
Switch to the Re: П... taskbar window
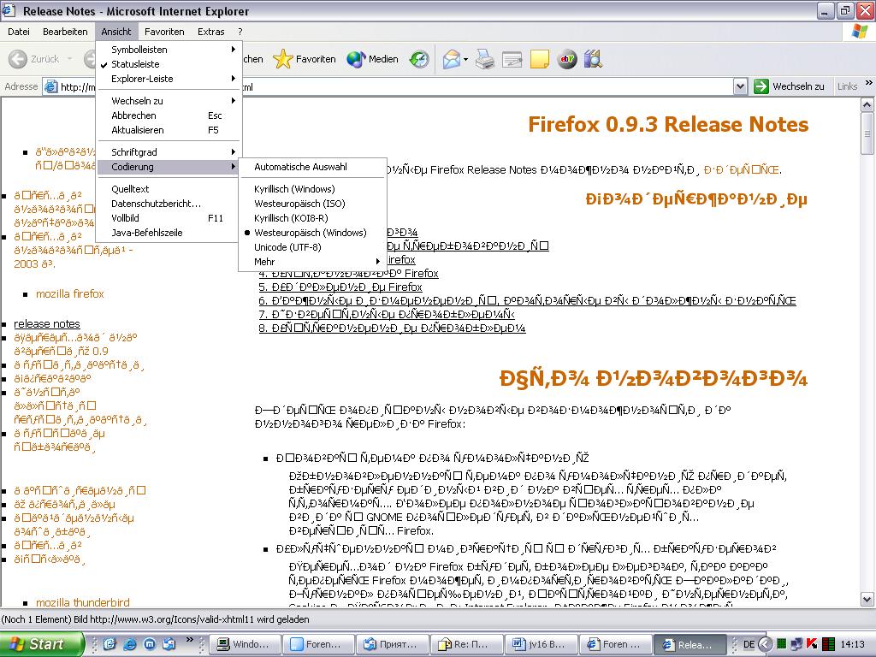pyautogui.click(x=465, y=644)
